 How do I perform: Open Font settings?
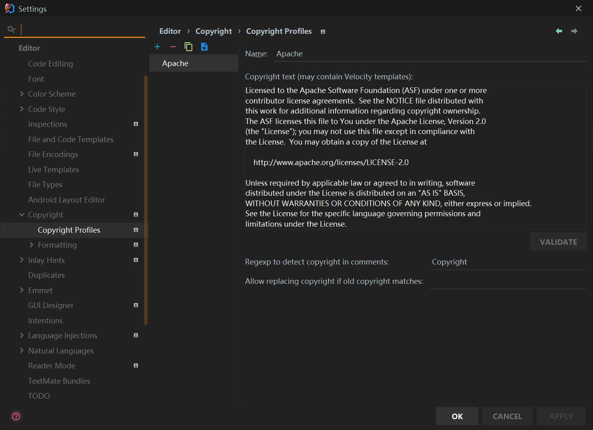pyautogui.click(x=36, y=79)
